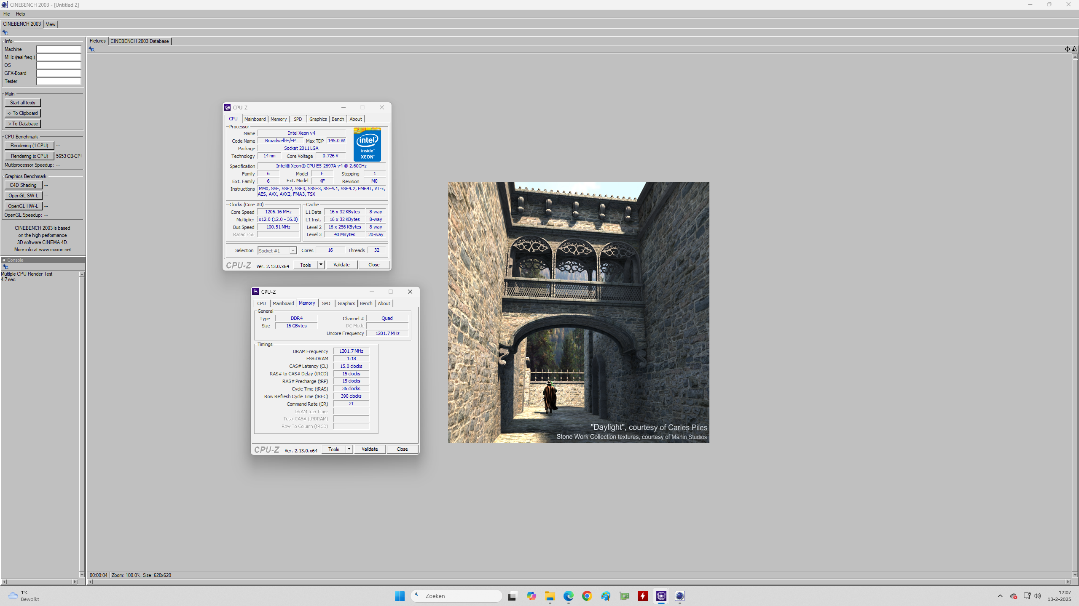Image resolution: width=1079 pixels, height=606 pixels.
Task: Open the red lightning-bolt app on the taskbar
Action: pyautogui.click(x=643, y=596)
